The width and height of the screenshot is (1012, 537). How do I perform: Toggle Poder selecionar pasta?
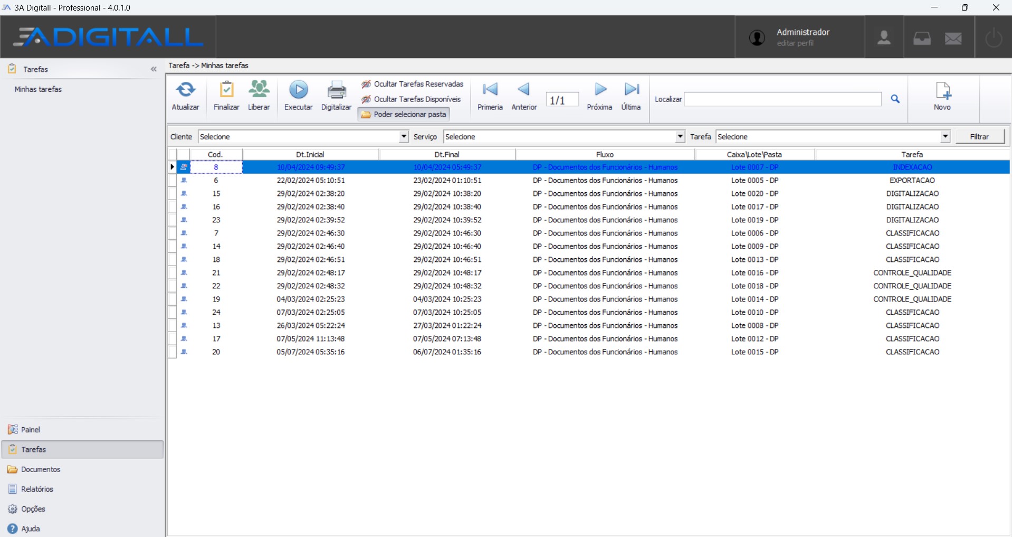[404, 115]
